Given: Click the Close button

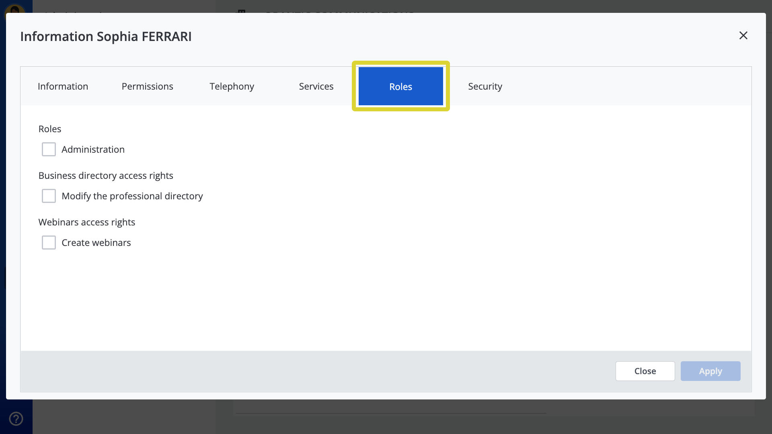Looking at the screenshot, I should [645, 371].
